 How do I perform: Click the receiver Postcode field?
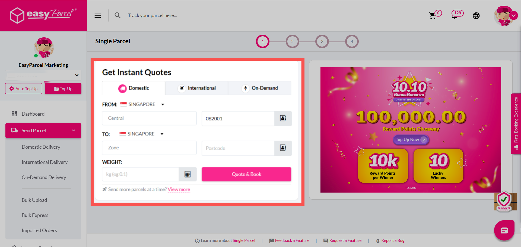238,148
